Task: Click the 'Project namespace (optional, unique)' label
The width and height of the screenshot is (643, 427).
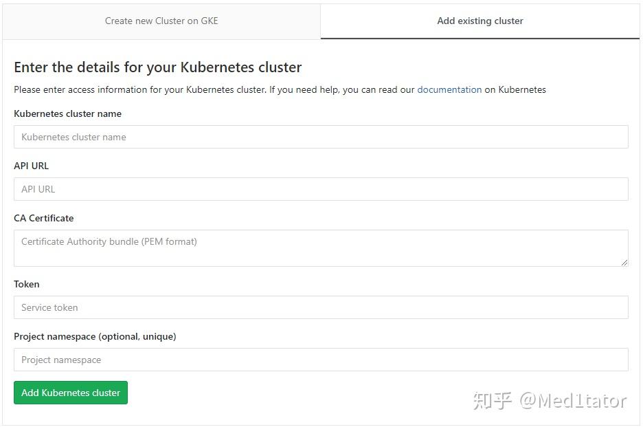Action: pos(94,336)
